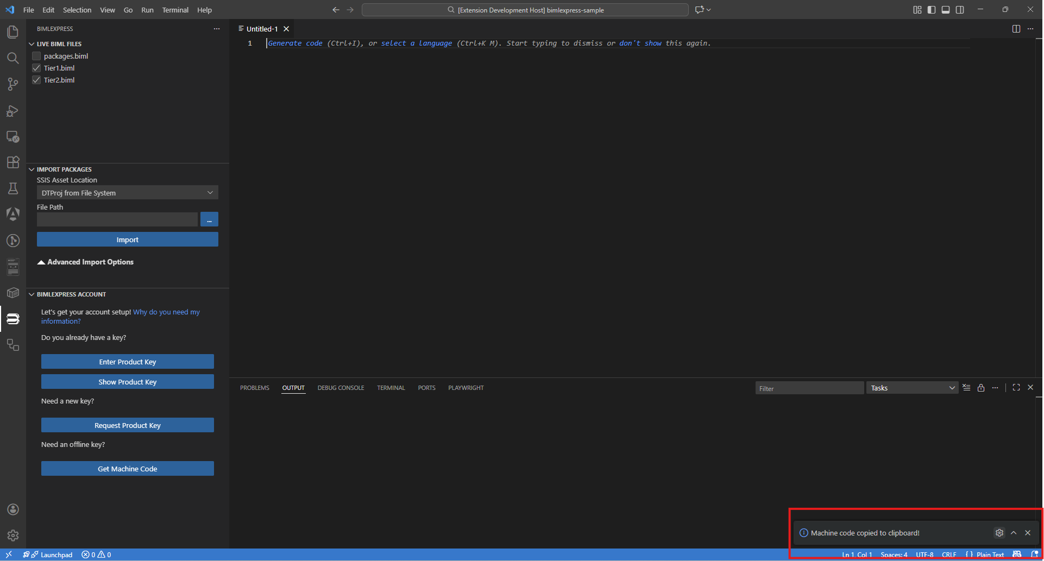Image resolution: width=1044 pixels, height=561 pixels.
Task: Open the Testing flask icon
Action: click(x=12, y=188)
